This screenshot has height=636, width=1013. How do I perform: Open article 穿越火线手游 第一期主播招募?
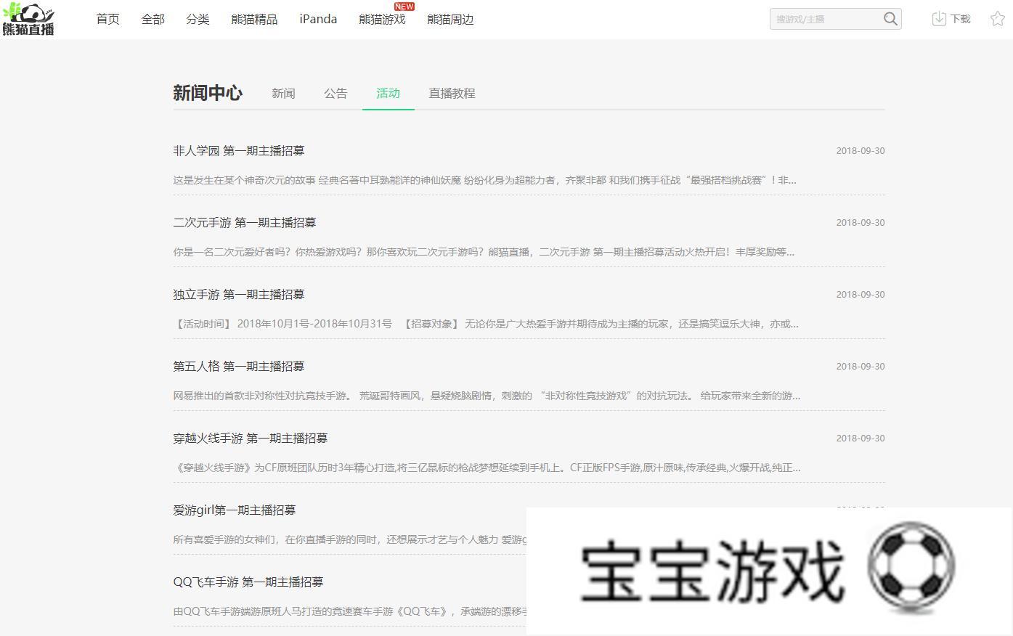[250, 439]
